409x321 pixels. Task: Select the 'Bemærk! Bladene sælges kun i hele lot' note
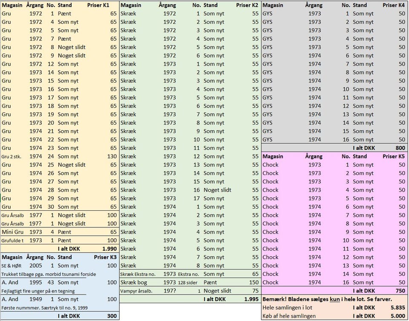click(327, 299)
